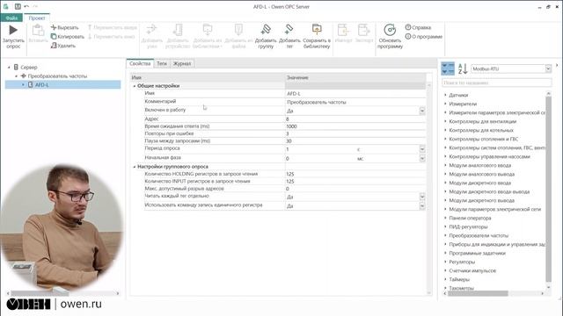Click library panel horizontal scrollbar
The image size is (563, 316).
coord(478,293)
